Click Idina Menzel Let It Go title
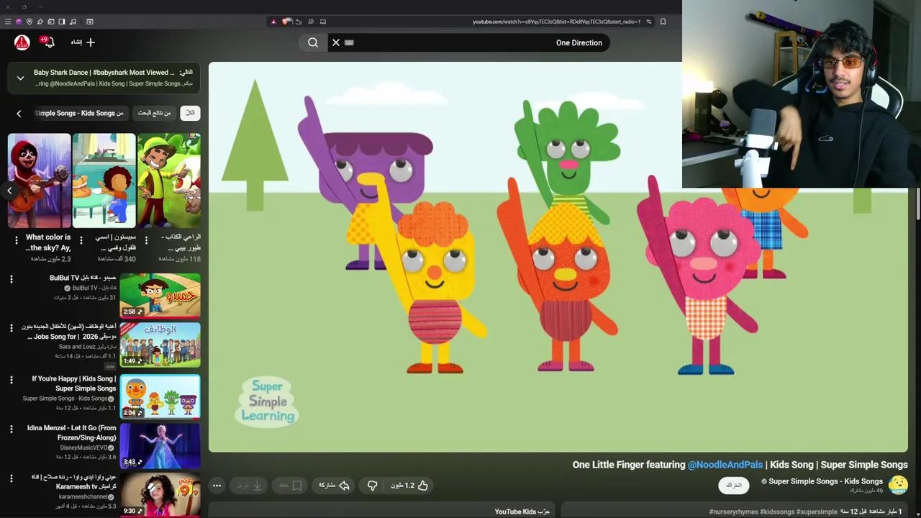921x518 pixels. click(72, 432)
